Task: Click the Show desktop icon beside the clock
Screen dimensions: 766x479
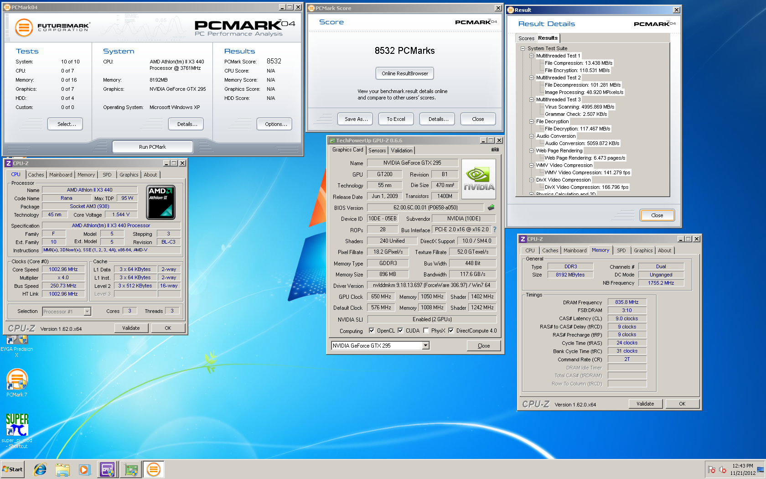Action: 760,469
